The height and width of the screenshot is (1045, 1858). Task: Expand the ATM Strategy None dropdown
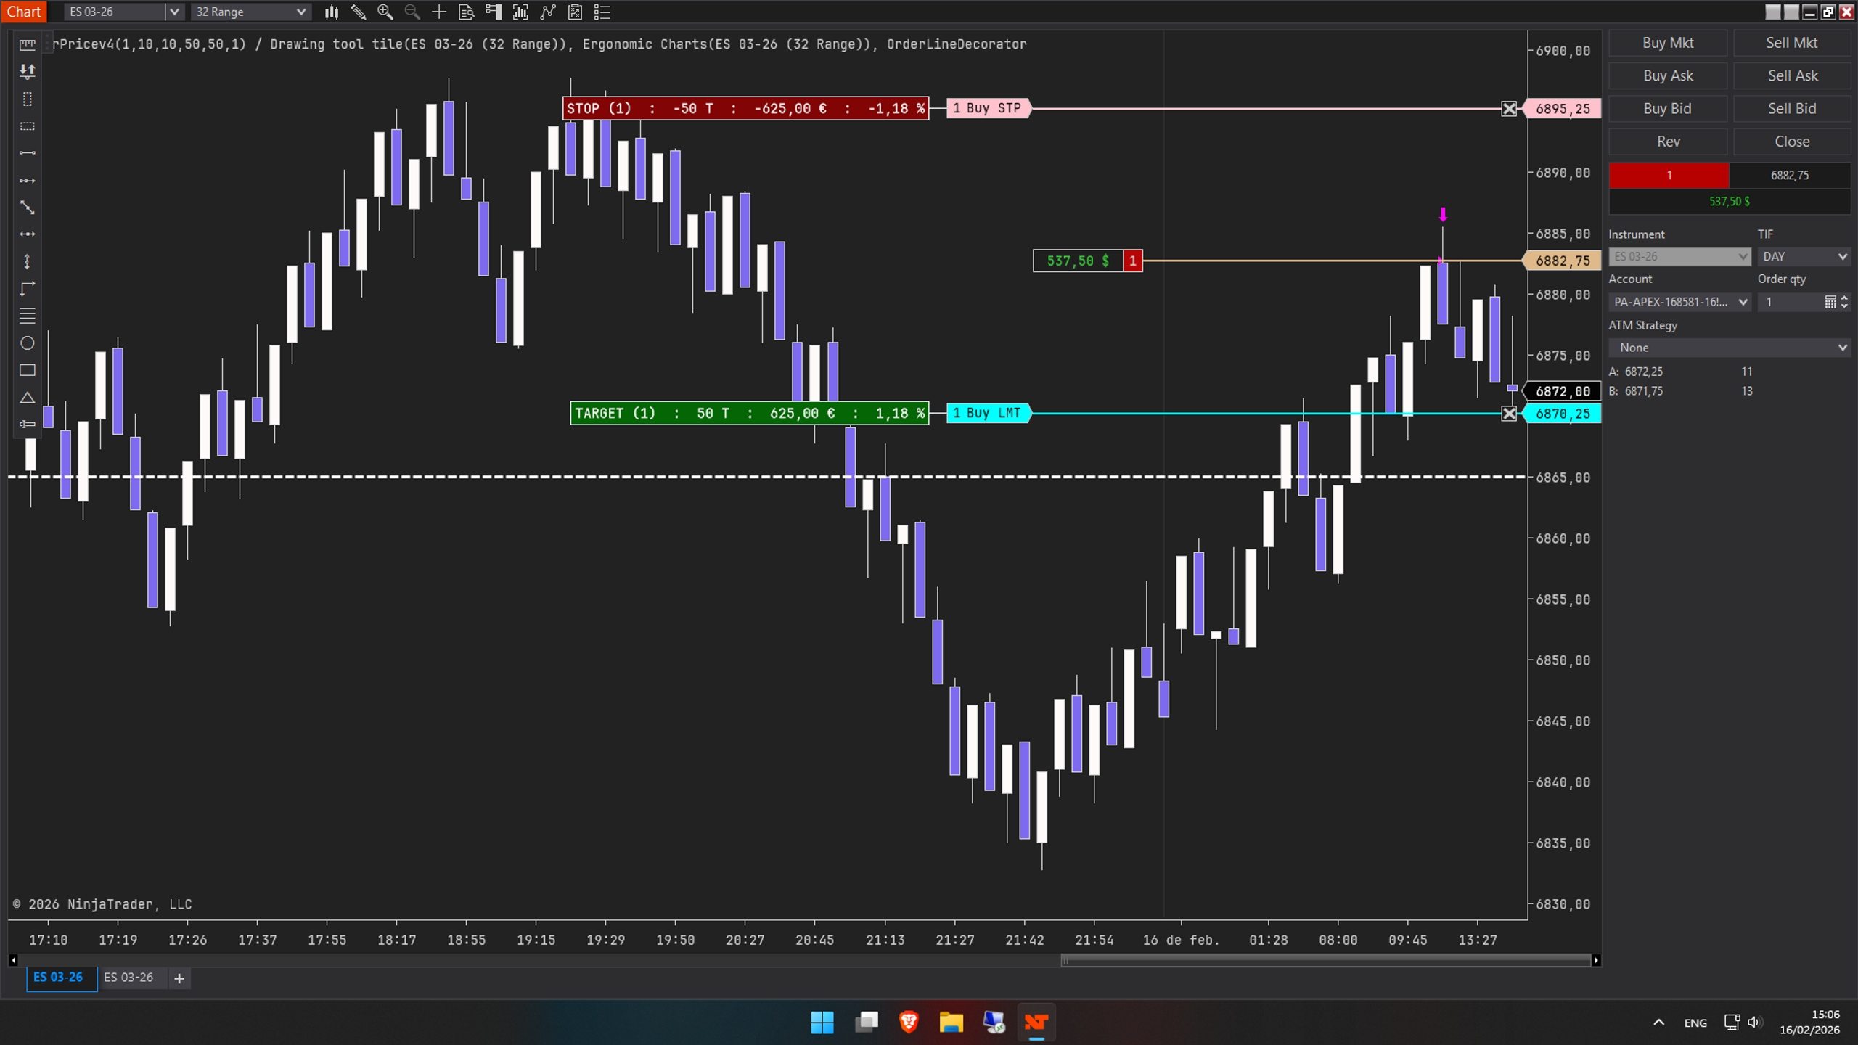pyautogui.click(x=1729, y=348)
